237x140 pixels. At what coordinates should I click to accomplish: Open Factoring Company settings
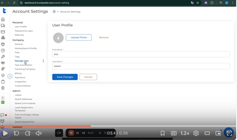25,69
